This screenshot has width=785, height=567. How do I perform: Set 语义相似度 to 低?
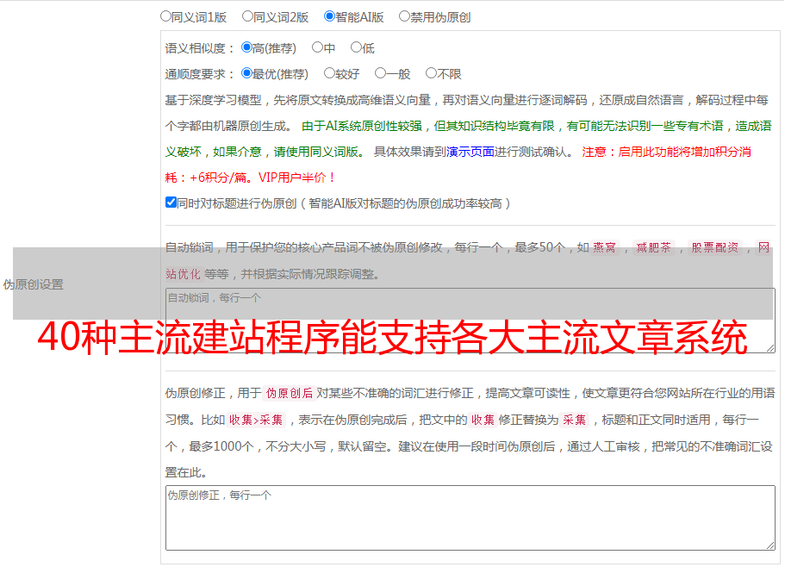pyautogui.click(x=356, y=47)
